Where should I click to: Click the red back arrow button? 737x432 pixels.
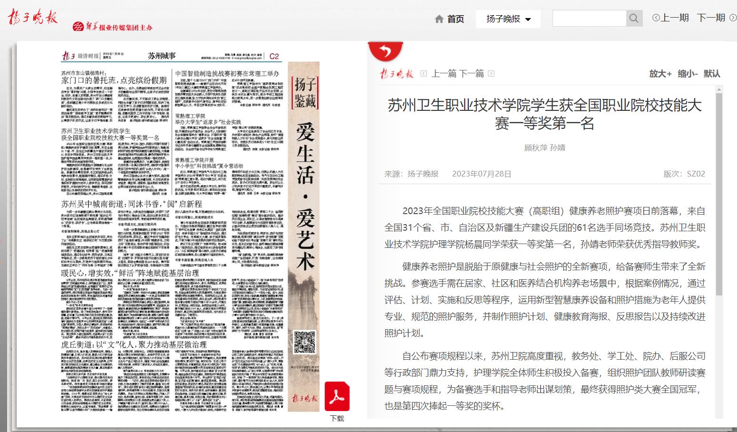385,50
